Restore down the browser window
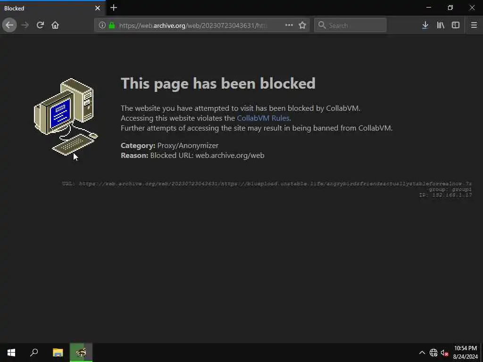The height and width of the screenshot is (362, 483). [x=450, y=8]
